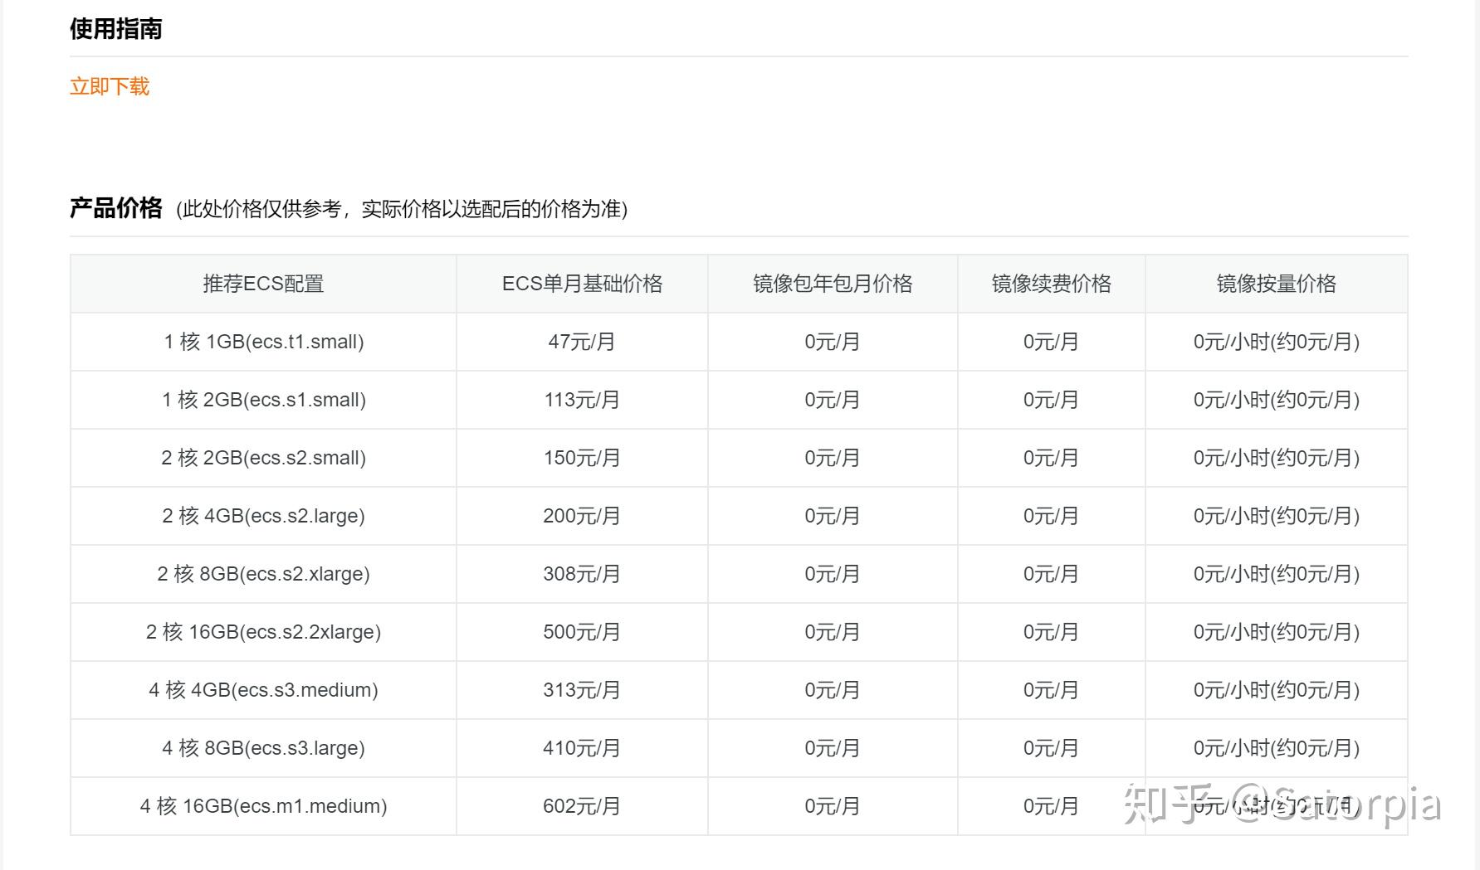Open the 立即下载 download link

coord(110,86)
